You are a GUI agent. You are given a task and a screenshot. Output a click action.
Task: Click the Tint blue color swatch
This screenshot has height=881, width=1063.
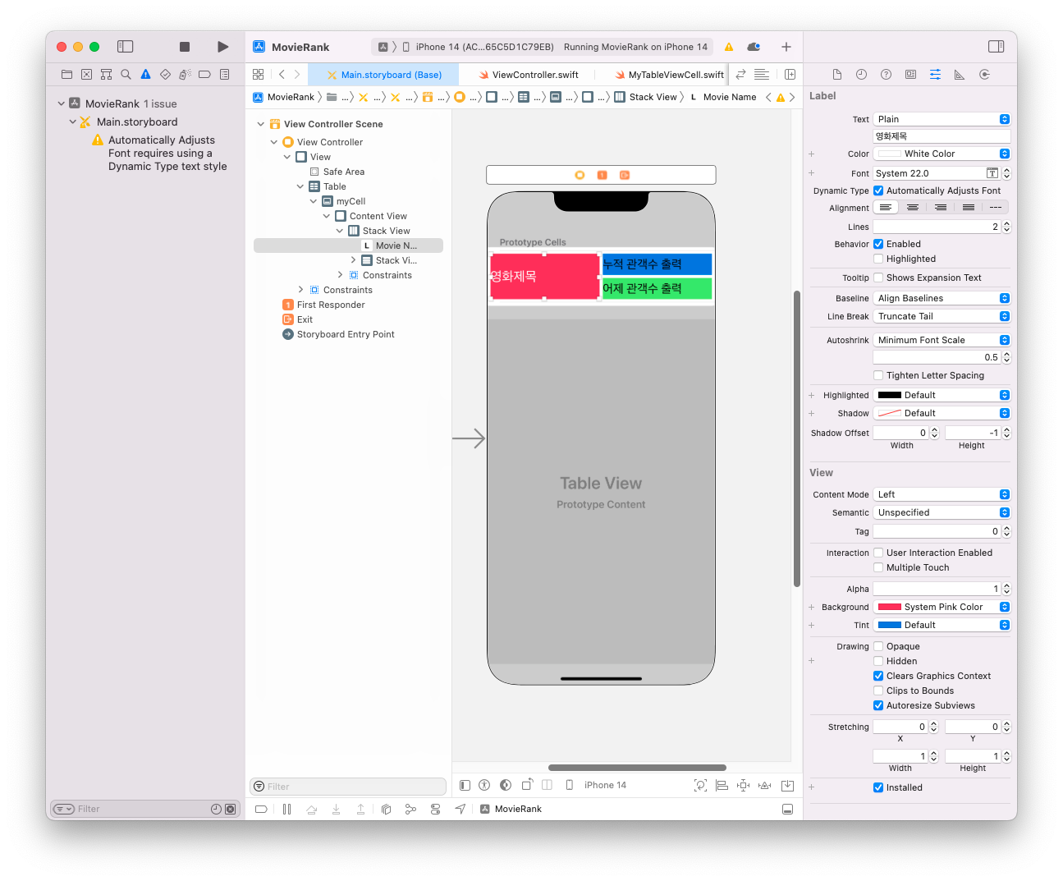[x=889, y=625]
